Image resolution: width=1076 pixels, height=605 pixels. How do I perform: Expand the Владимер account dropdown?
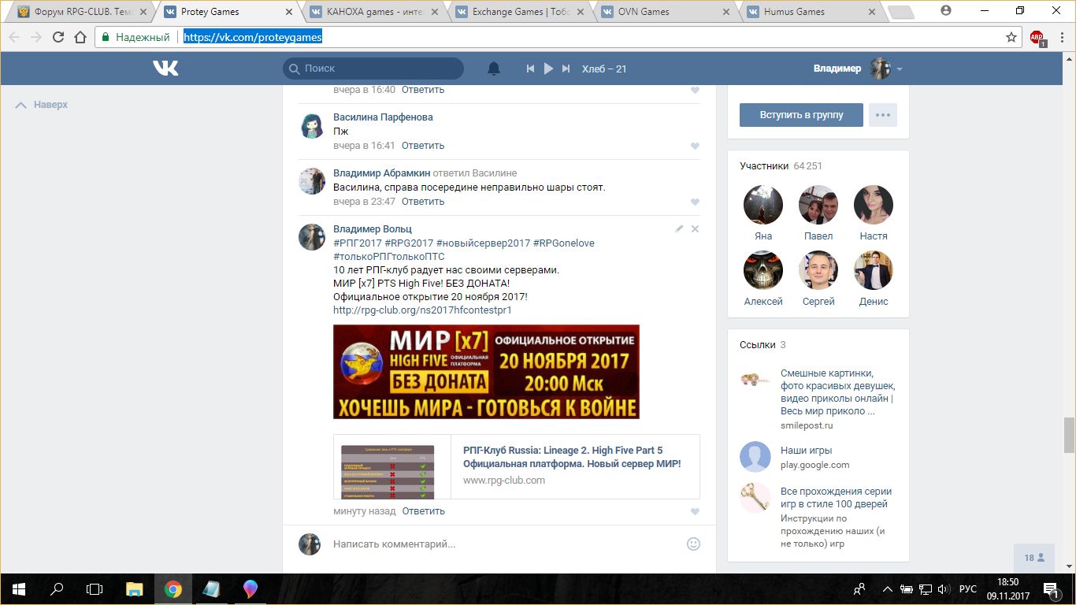click(x=899, y=69)
